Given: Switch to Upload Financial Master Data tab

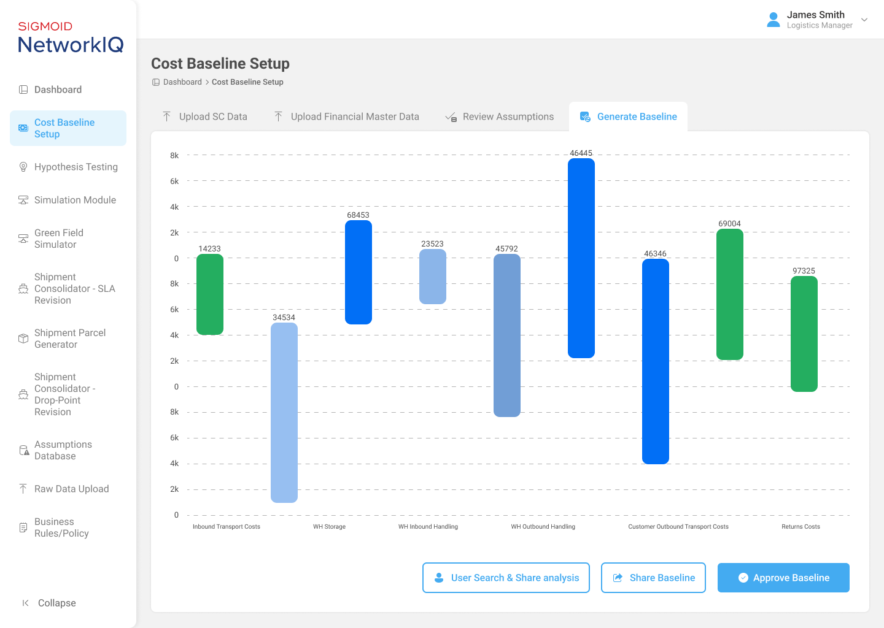Looking at the screenshot, I should [x=347, y=117].
